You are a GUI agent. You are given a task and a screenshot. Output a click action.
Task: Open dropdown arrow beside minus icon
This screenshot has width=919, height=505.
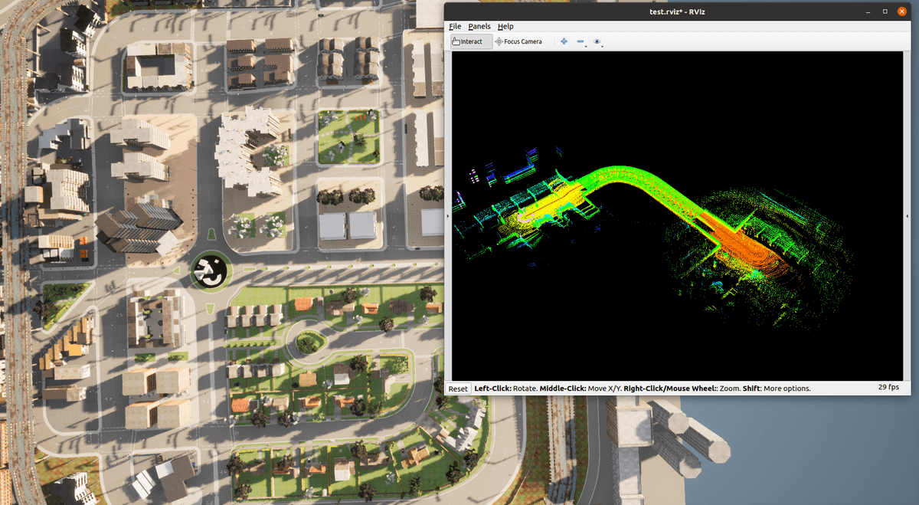[587, 46]
